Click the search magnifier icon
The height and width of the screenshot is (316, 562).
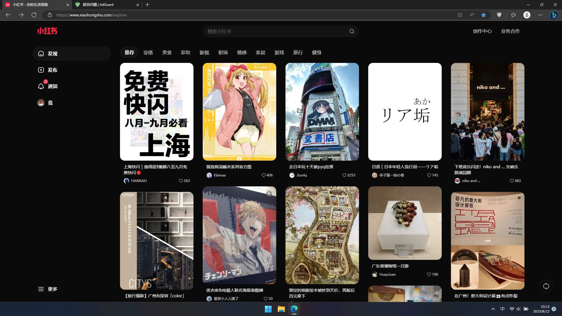[352, 31]
